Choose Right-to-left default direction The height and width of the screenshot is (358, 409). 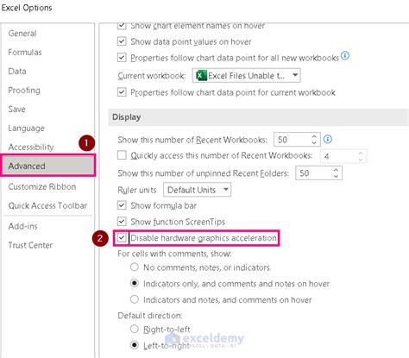(135, 329)
